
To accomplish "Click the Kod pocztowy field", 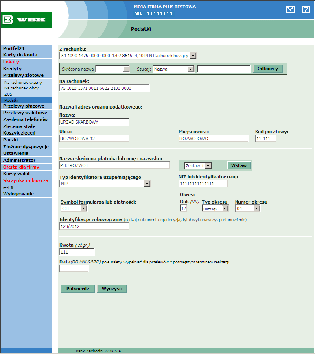I will (x=265, y=139).
